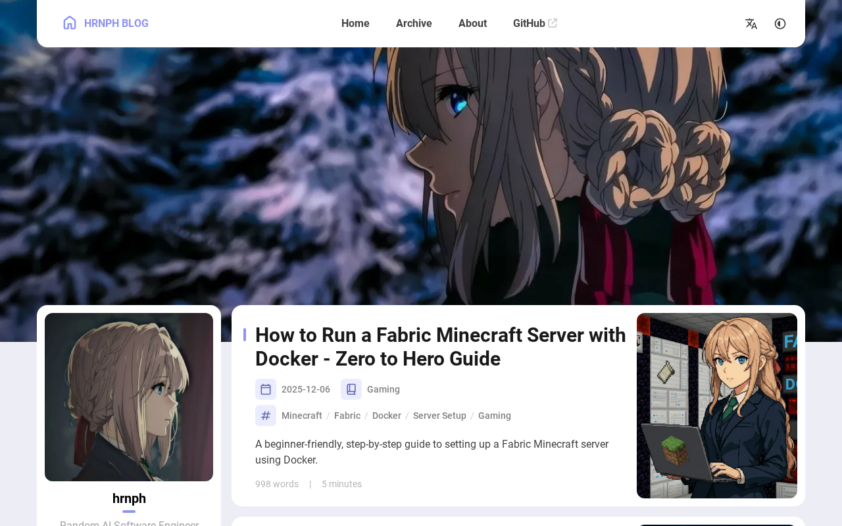Click the HRNPH BLOG site title

coord(116,24)
